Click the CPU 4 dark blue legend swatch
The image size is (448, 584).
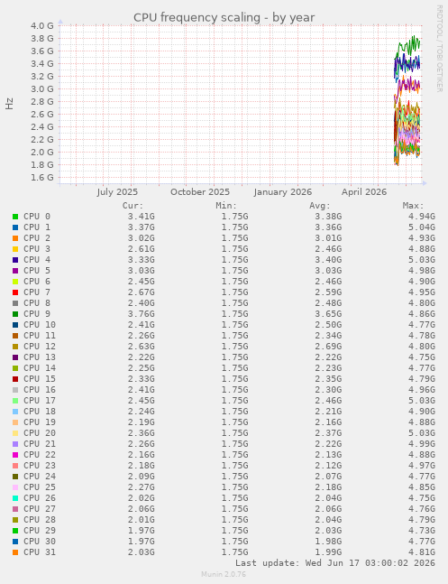point(15,260)
